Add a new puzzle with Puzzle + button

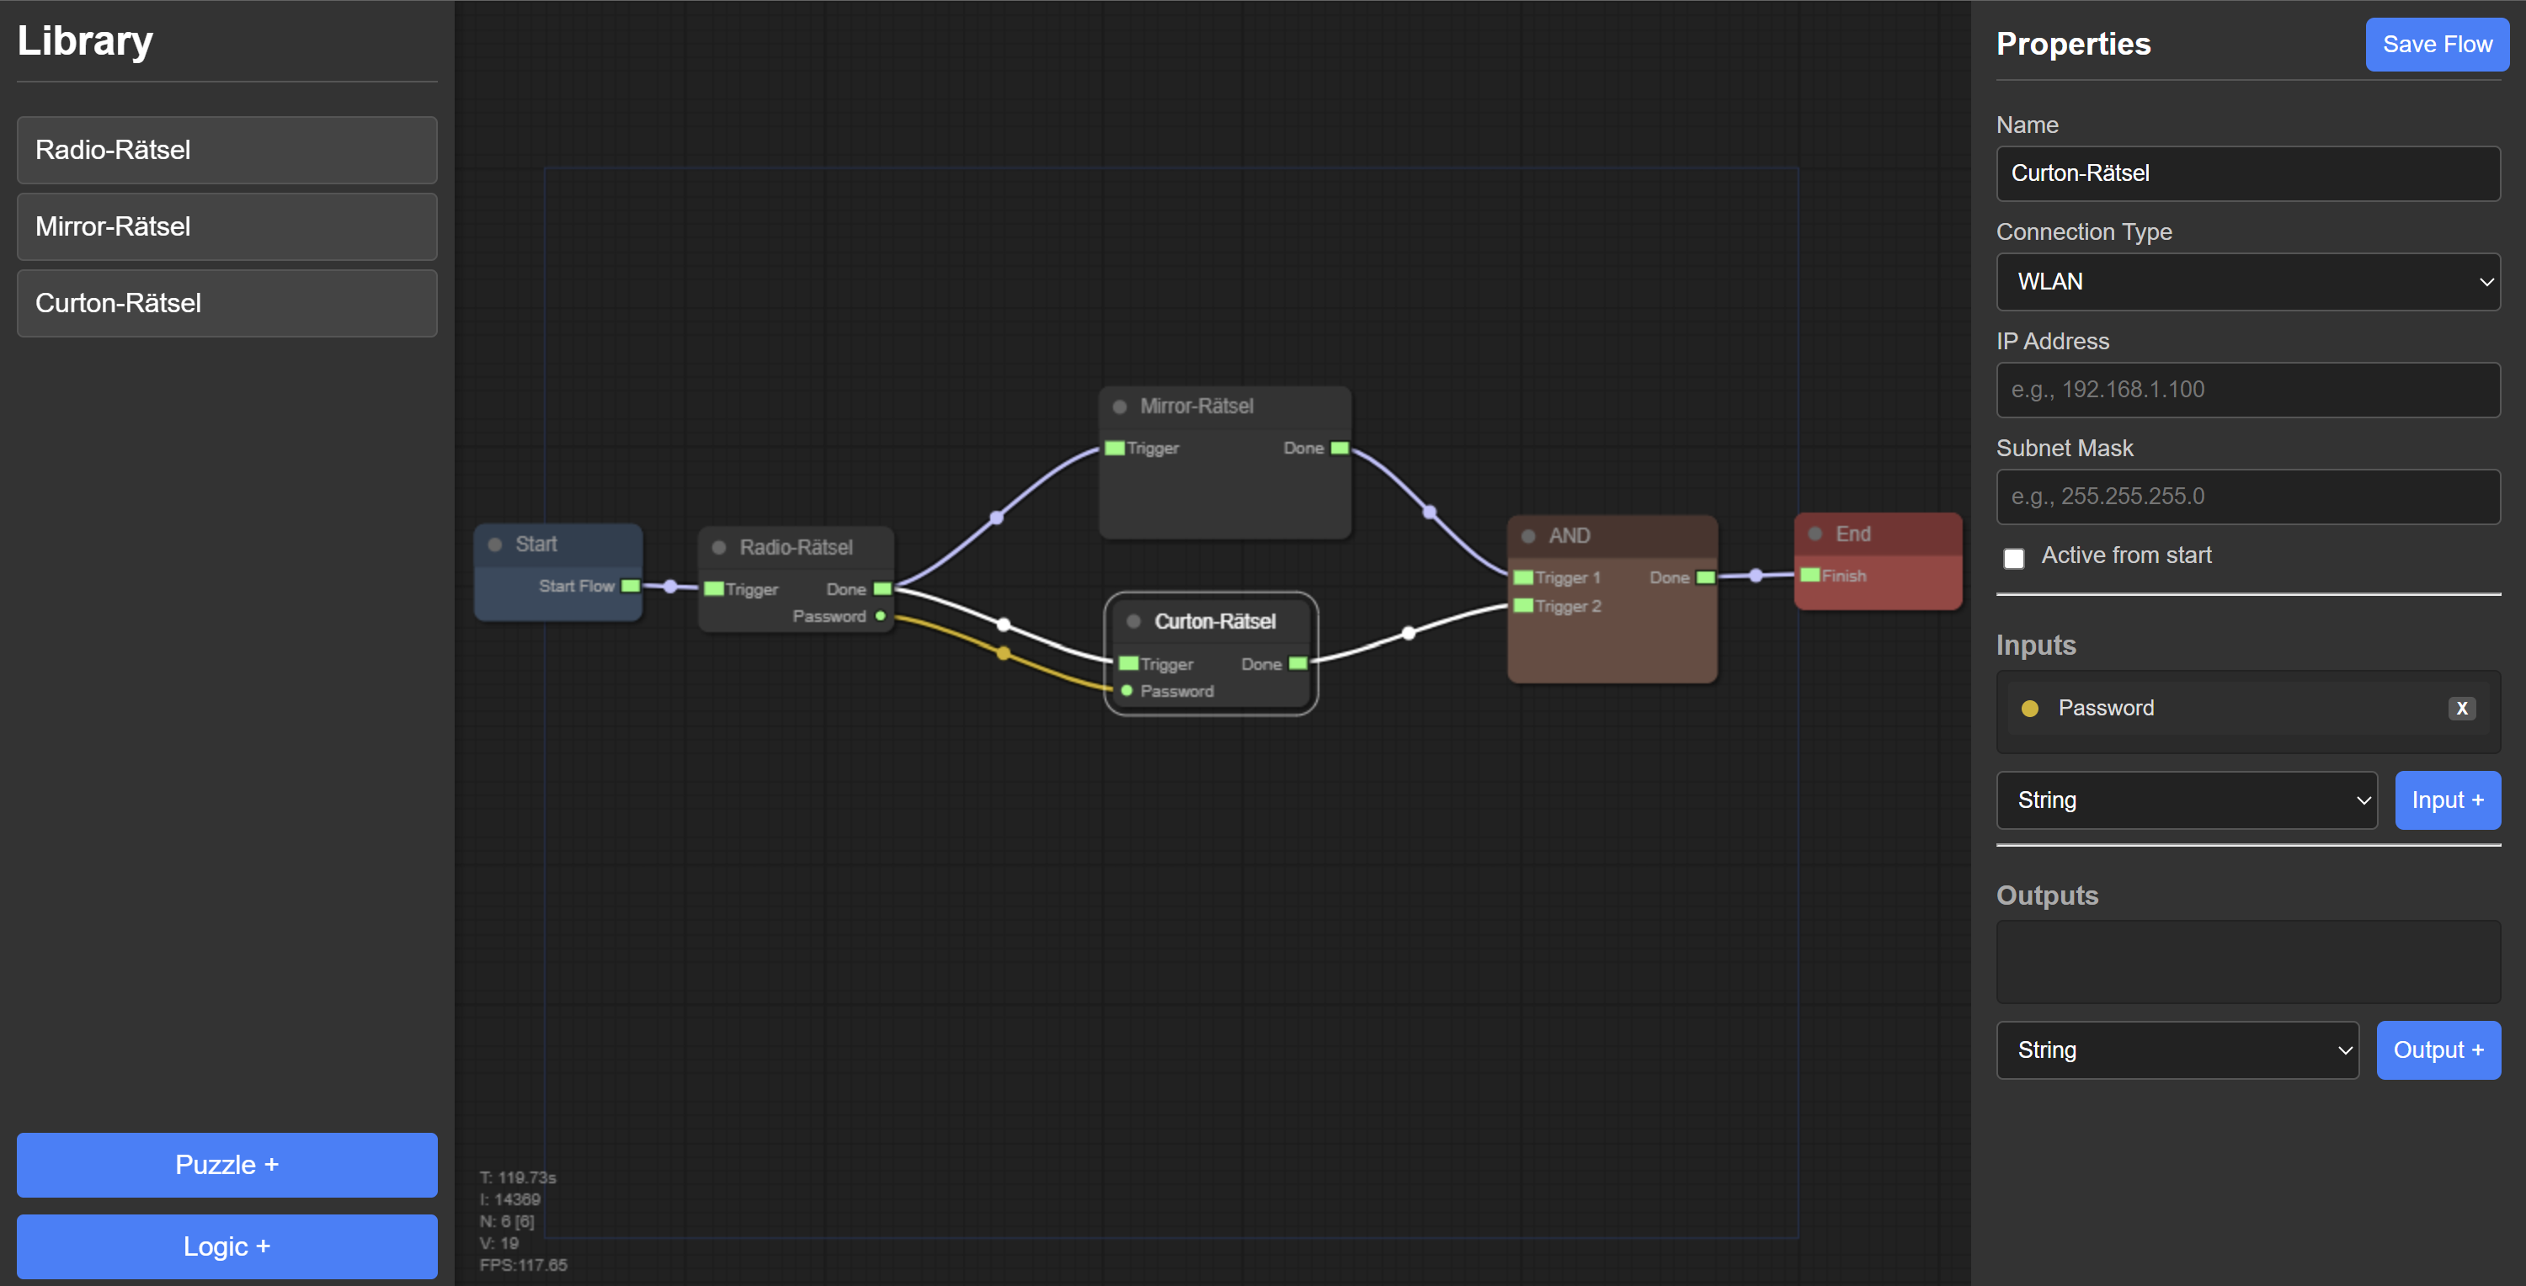(226, 1165)
